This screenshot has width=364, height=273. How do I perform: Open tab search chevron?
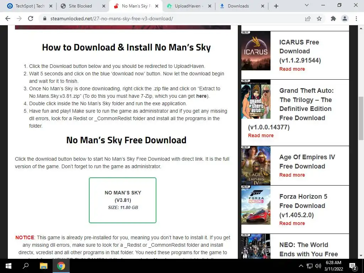tap(307, 5)
